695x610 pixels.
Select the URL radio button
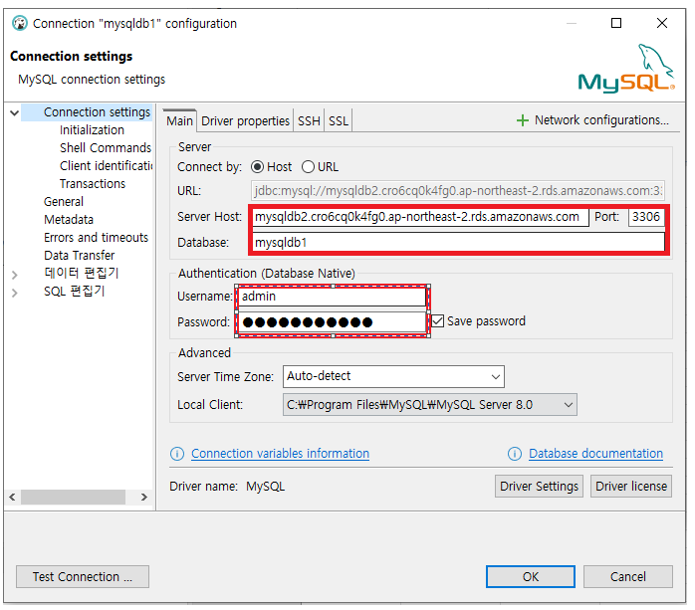point(308,167)
